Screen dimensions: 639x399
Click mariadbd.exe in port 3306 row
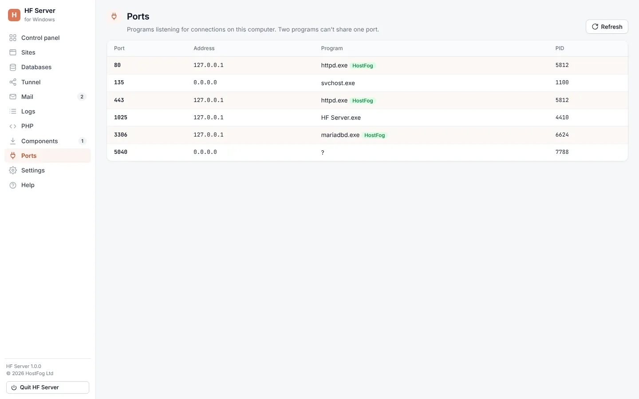click(x=340, y=135)
